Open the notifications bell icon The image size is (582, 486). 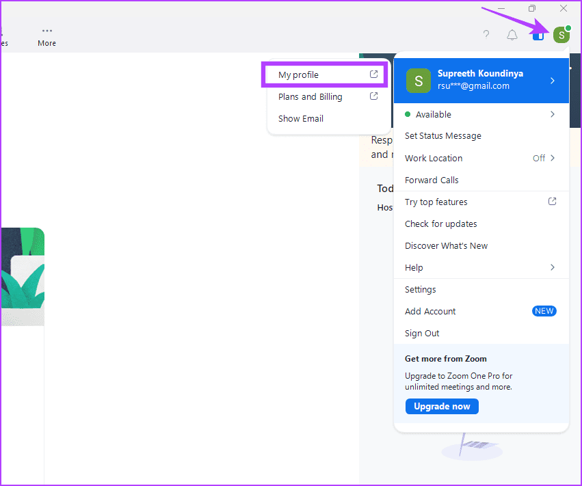(512, 34)
